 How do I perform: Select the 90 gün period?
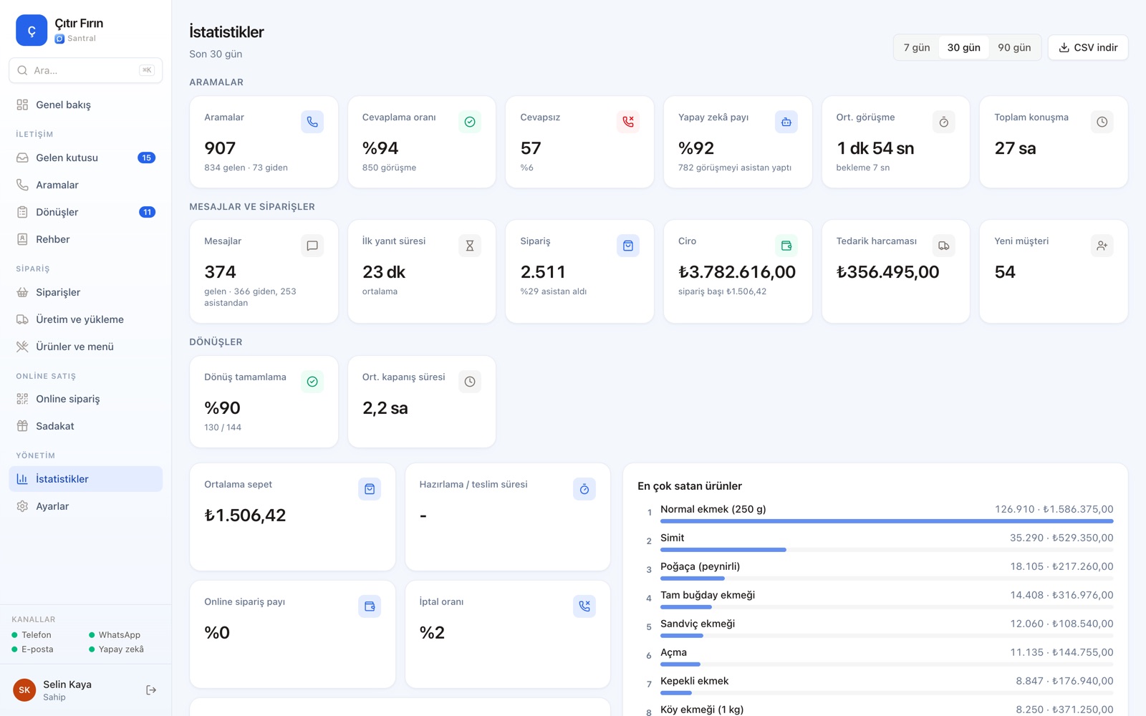pos(1014,47)
